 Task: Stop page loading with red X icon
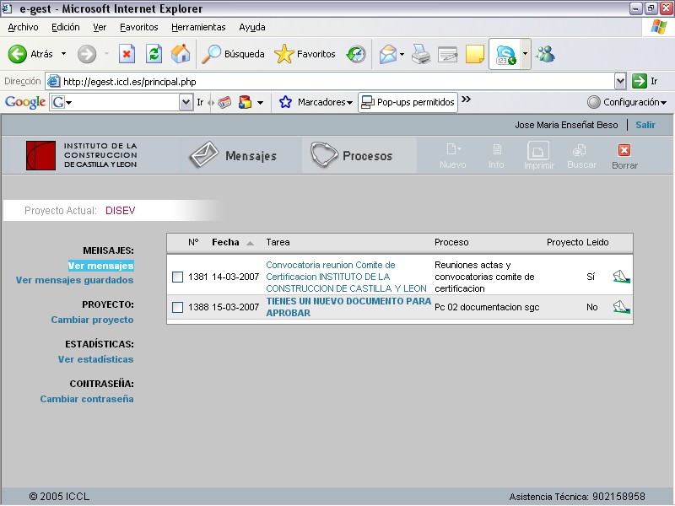coord(127,54)
